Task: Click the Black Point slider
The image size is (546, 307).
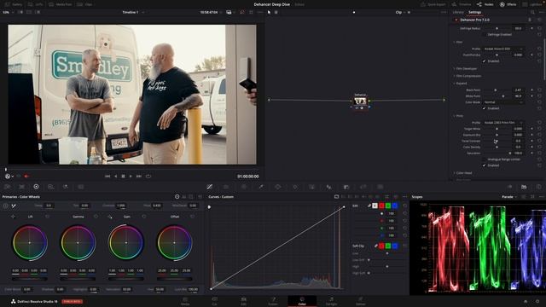Action: (x=496, y=90)
